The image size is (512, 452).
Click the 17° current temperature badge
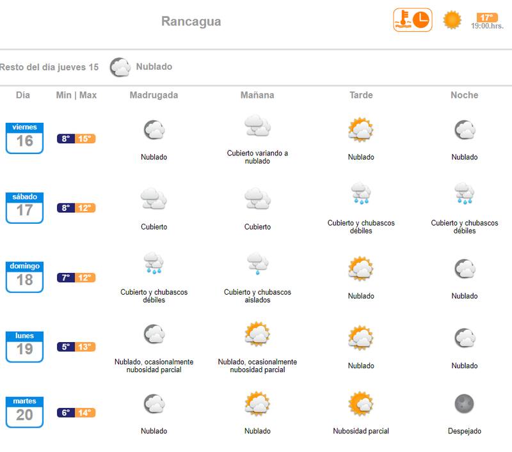486,17
